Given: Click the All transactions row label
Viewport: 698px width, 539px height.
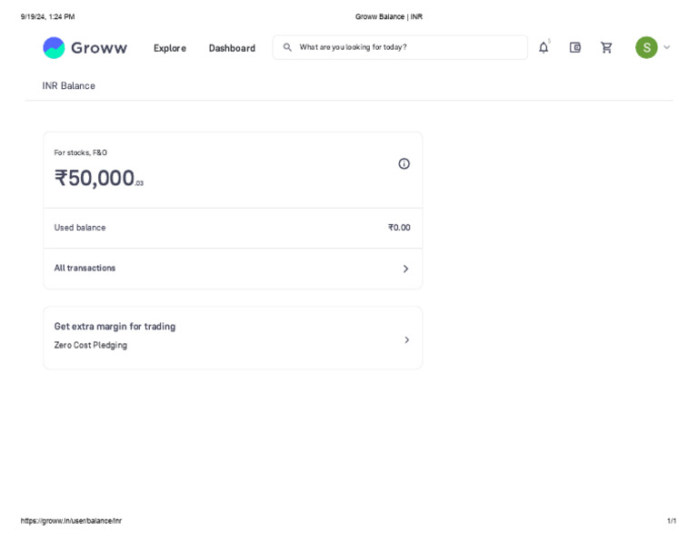Looking at the screenshot, I should pyautogui.click(x=85, y=268).
